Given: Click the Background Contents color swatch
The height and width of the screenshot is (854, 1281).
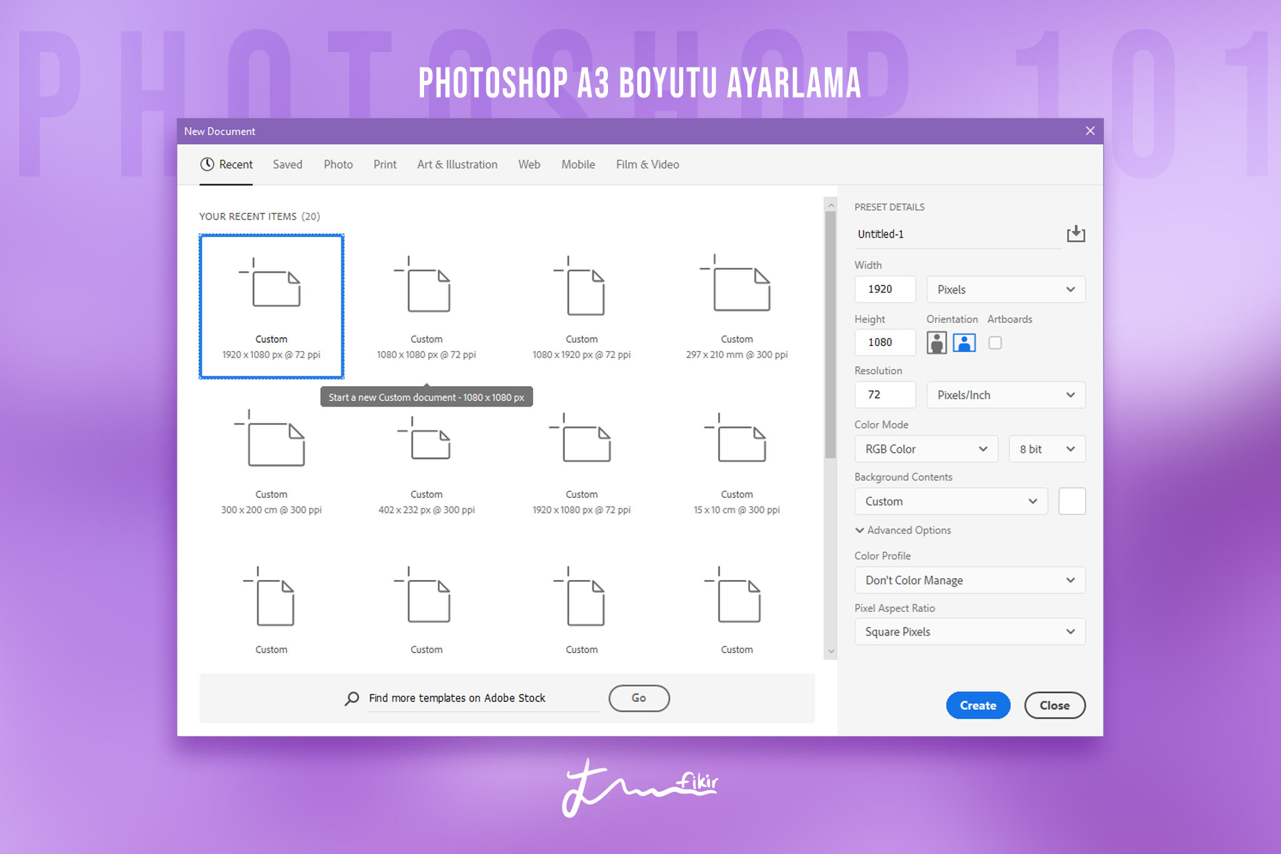Looking at the screenshot, I should [1071, 501].
